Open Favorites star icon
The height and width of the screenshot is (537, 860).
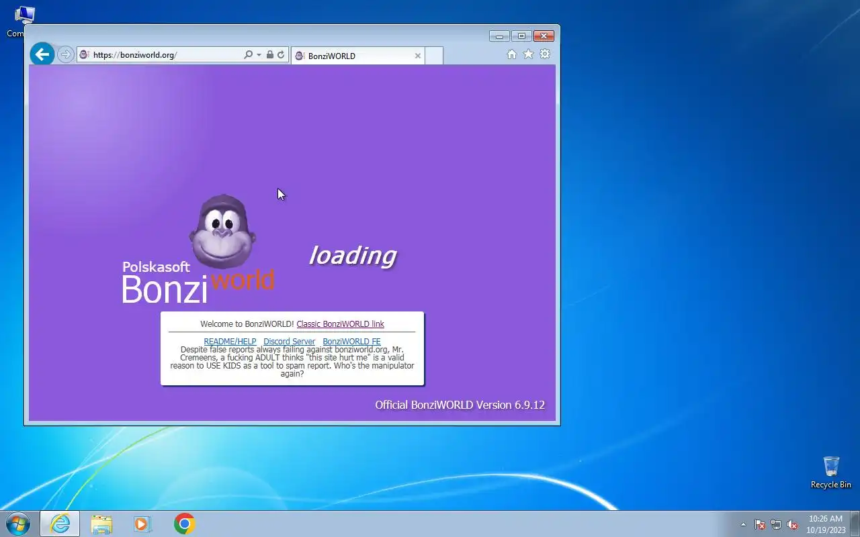pyautogui.click(x=528, y=54)
